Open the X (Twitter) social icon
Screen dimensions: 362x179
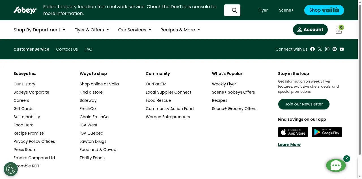click(320, 49)
